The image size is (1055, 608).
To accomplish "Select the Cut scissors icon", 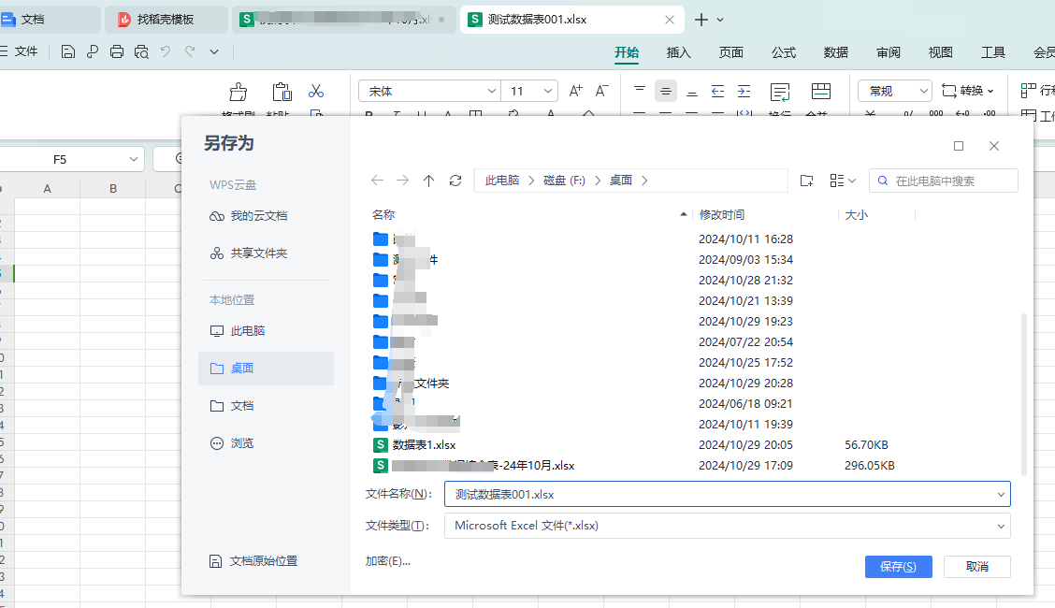I will coord(316,91).
